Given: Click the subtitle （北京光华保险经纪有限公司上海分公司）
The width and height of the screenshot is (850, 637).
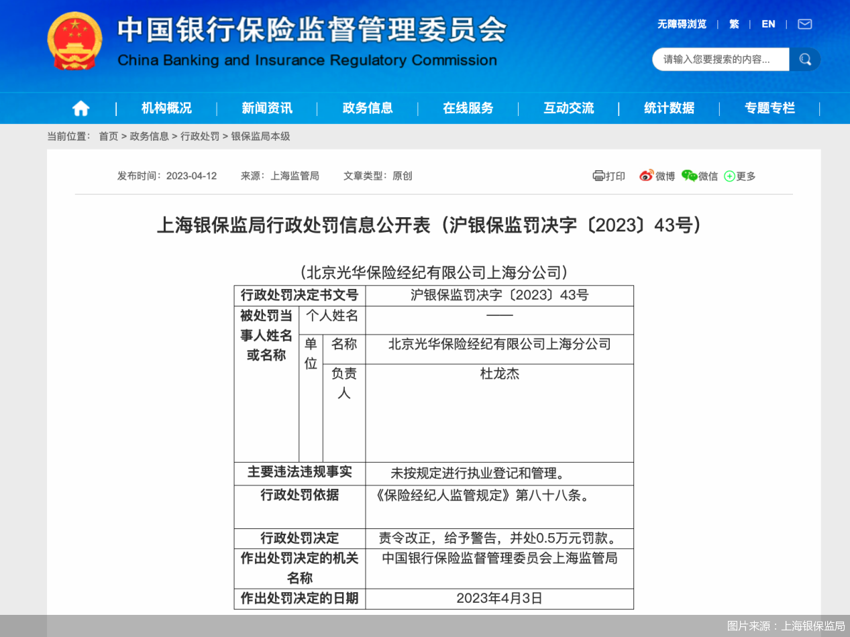Looking at the screenshot, I should (x=434, y=272).
